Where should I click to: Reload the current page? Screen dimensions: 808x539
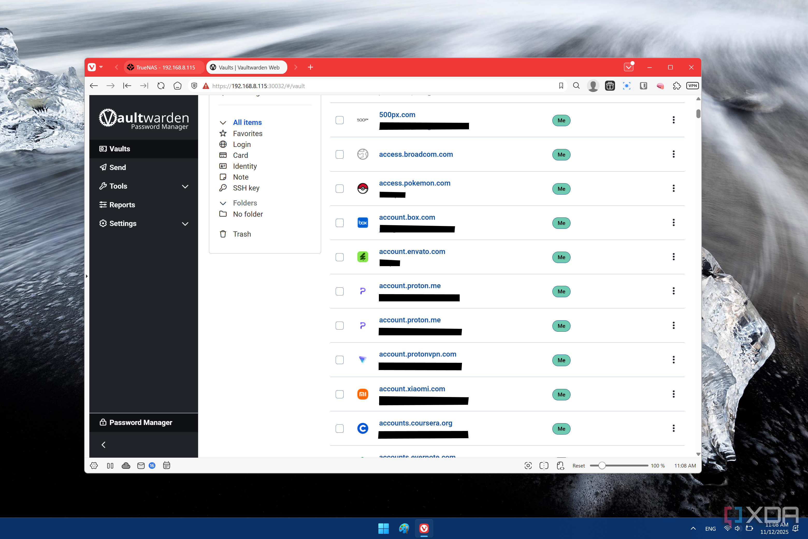(161, 86)
